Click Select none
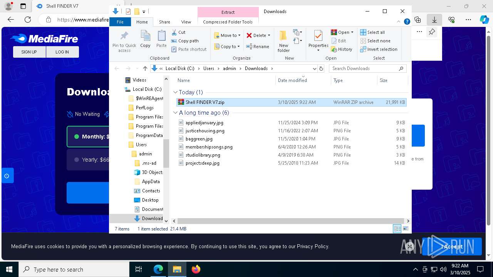 tap(375, 41)
